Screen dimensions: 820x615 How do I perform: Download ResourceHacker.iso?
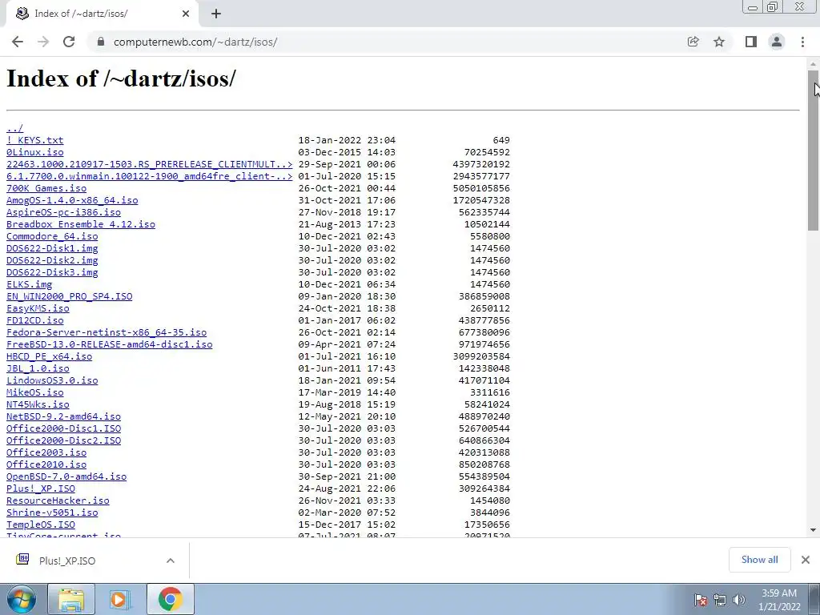[58, 501]
